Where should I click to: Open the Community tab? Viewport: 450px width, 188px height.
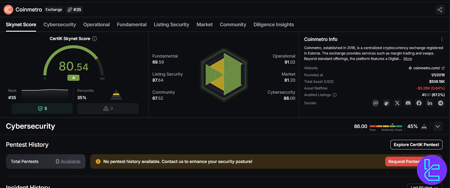coord(233,25)
